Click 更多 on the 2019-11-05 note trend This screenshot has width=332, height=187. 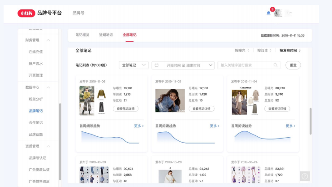(x=215, y=126)
